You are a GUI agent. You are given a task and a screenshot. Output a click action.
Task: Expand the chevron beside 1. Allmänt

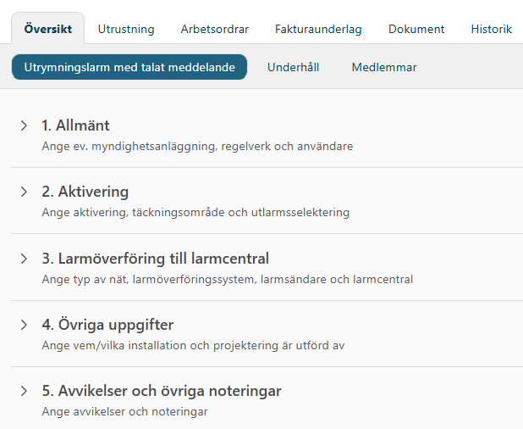point(24,125)
